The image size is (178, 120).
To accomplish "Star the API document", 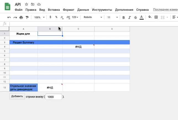I will 27,4.
